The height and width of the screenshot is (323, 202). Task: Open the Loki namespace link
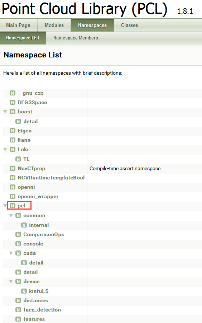(23, 149)
